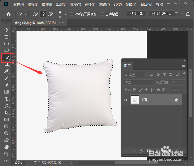Viewport: 194px width, 166px height.
Task: Select the Ellipse tool
Action: click(x=6, y=133)
